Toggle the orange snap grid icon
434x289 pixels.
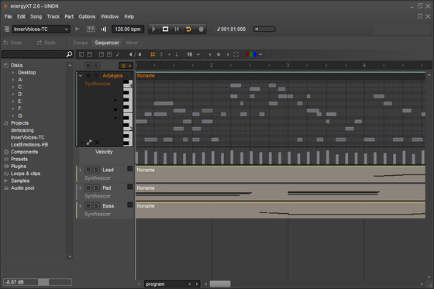click(x=153, y=54)
